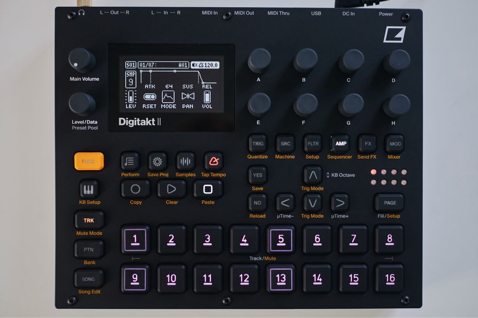This screenshot has height=318, width=478.
Task: Click the 120.0 tempo readout on display
Action: tap(211, 65)
